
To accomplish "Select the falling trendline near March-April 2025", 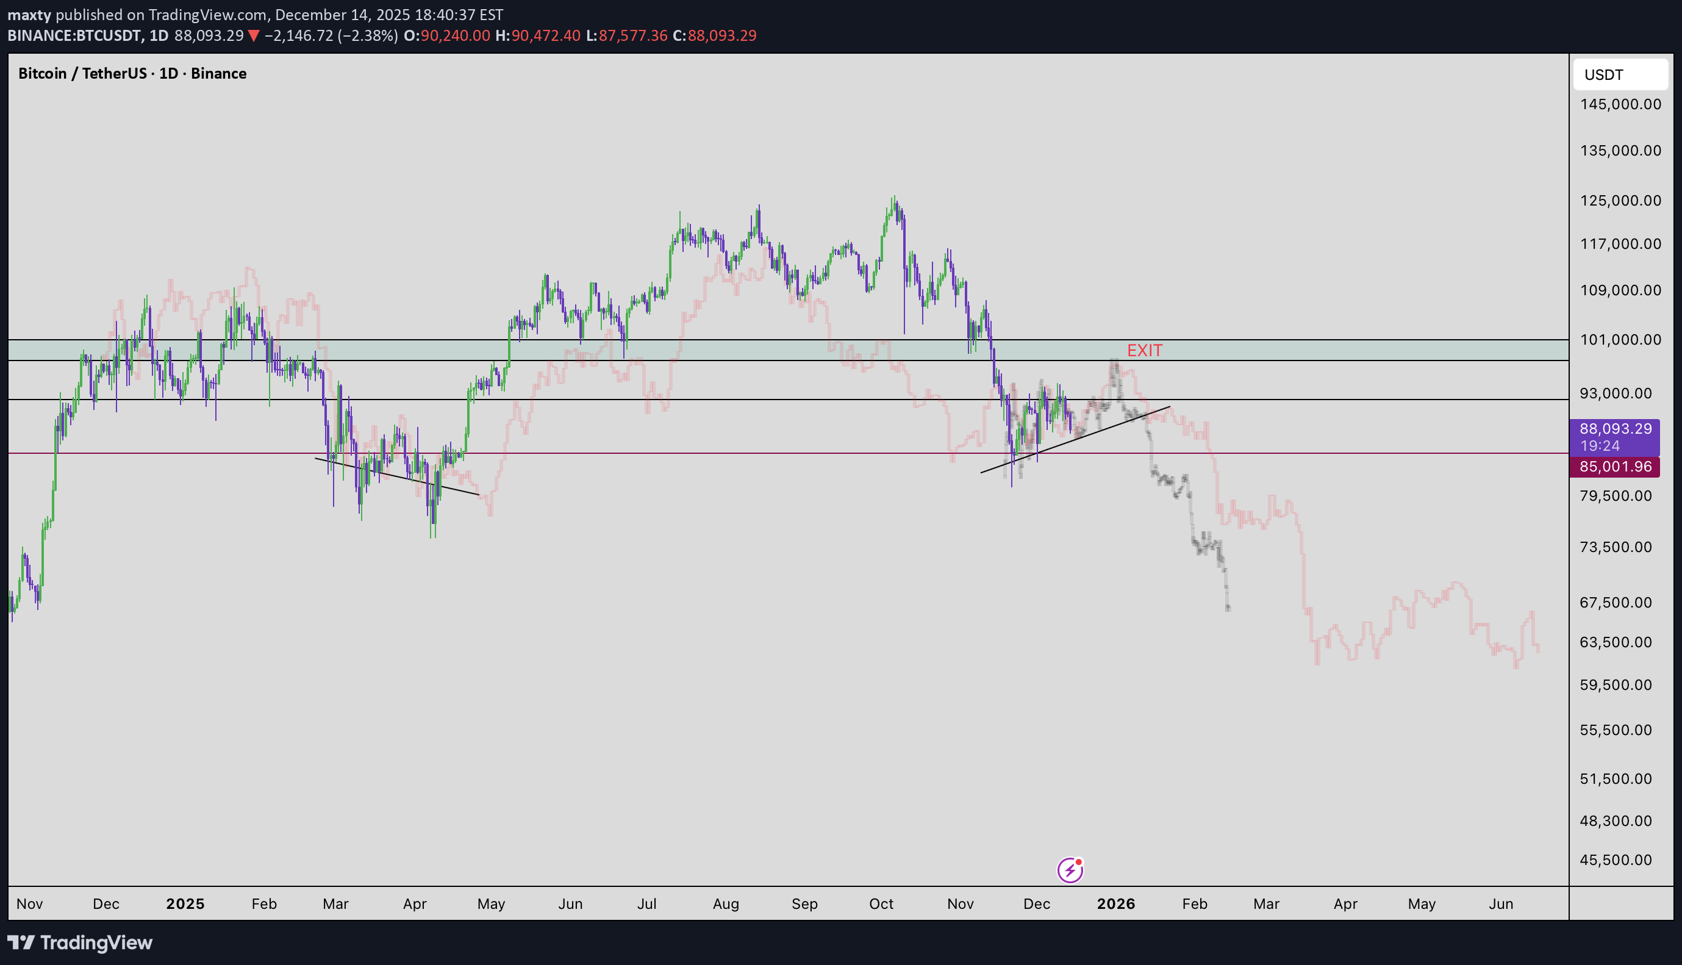I will point(398,476).
